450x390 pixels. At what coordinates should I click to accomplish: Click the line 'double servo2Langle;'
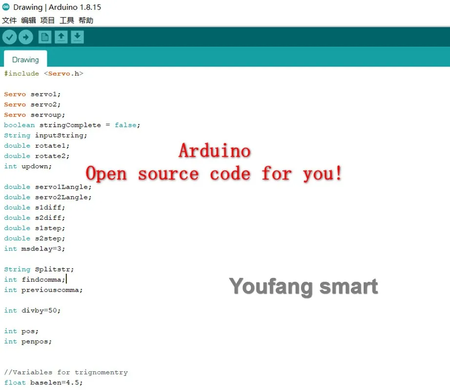(48, 197)
